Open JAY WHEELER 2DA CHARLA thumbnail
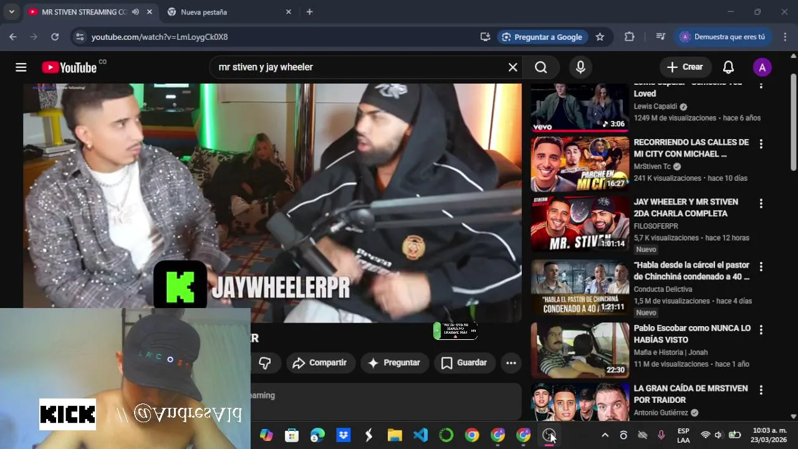This screenshot has width=798, height=449. pyautogui.click(x=580, y=224)
